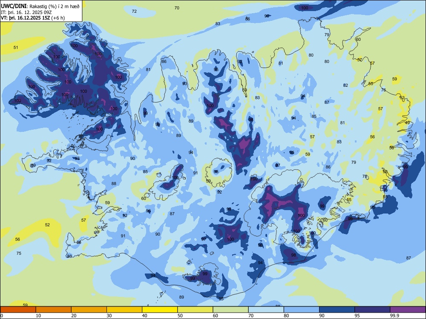The width and height of the screenshot is (426, 319).
Task: Click the humidity value 75 on map
Action: [x=19, y=253]
